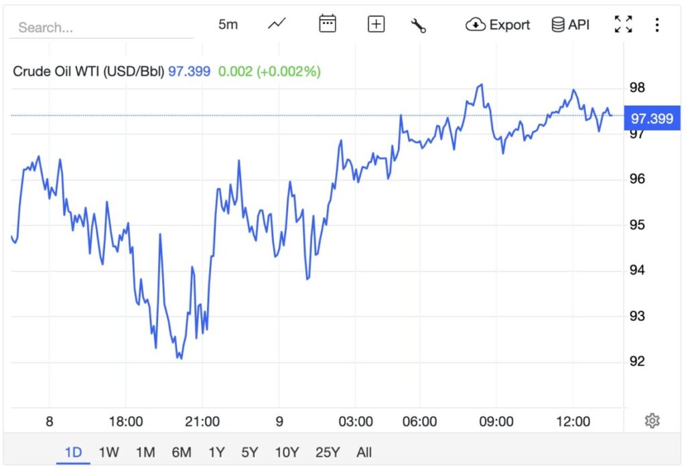The width and height of the screenshot is (686, 470).
Task: Select the 1Y time range
Action: [216, 452]
